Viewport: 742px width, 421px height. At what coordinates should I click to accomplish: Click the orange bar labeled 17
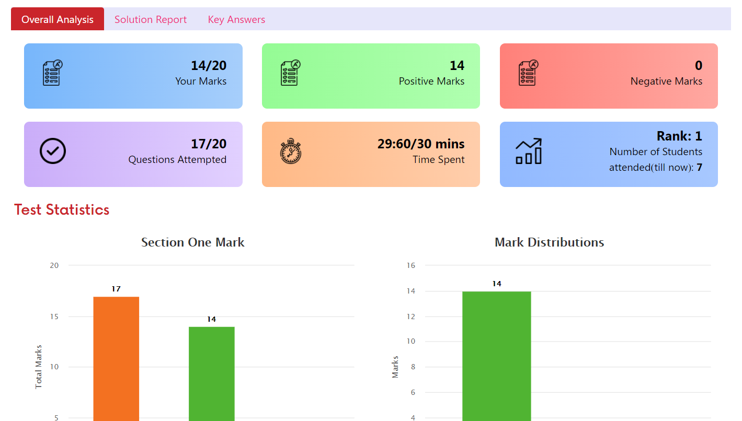(116, 359)
